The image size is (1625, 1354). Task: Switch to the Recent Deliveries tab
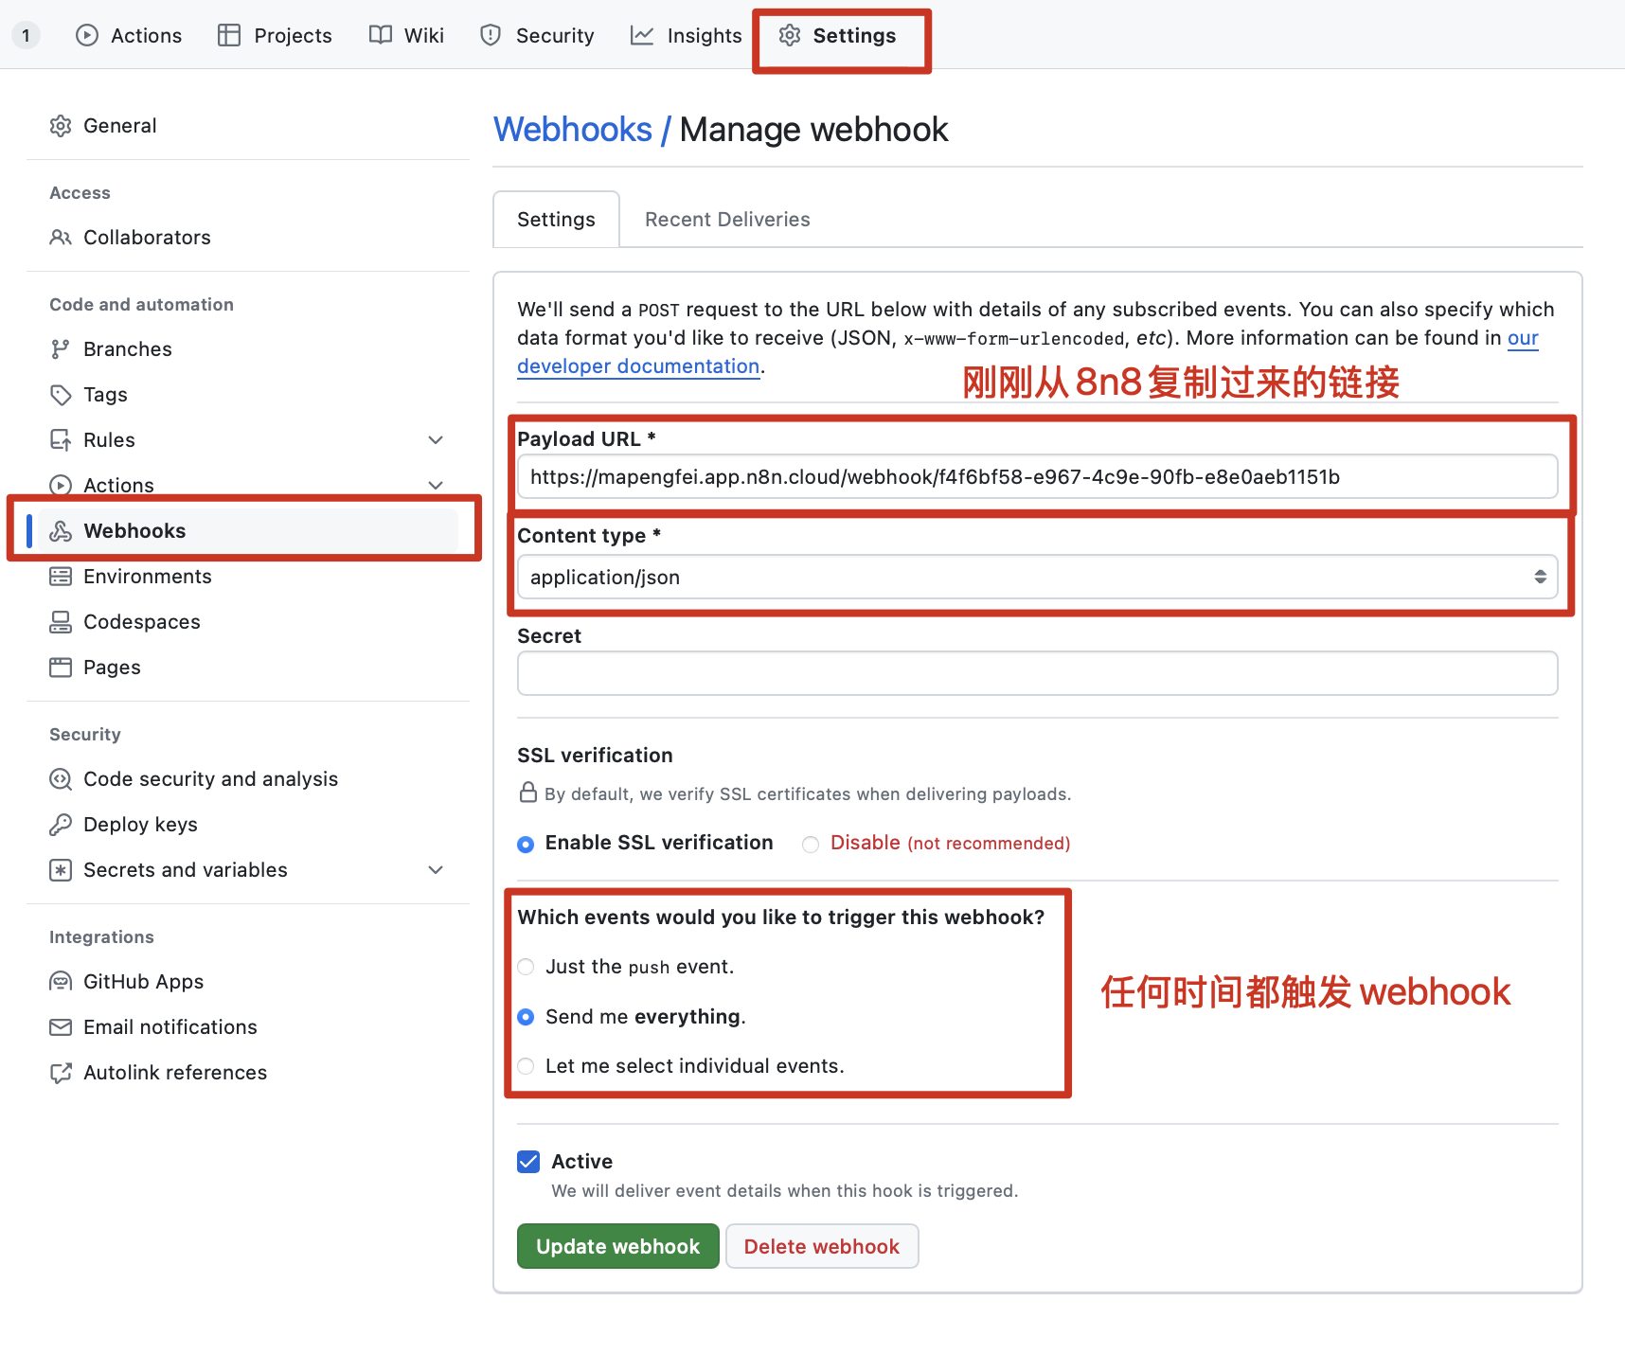point(727,219)
